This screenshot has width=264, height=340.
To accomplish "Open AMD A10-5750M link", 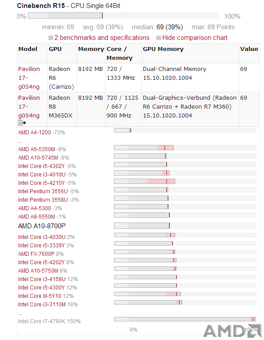I will [38, 271].
